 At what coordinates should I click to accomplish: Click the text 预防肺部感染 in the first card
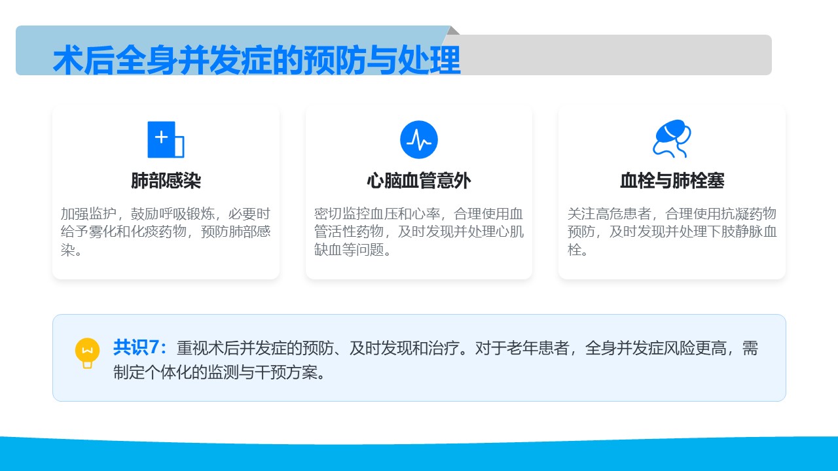coord(236,232)
